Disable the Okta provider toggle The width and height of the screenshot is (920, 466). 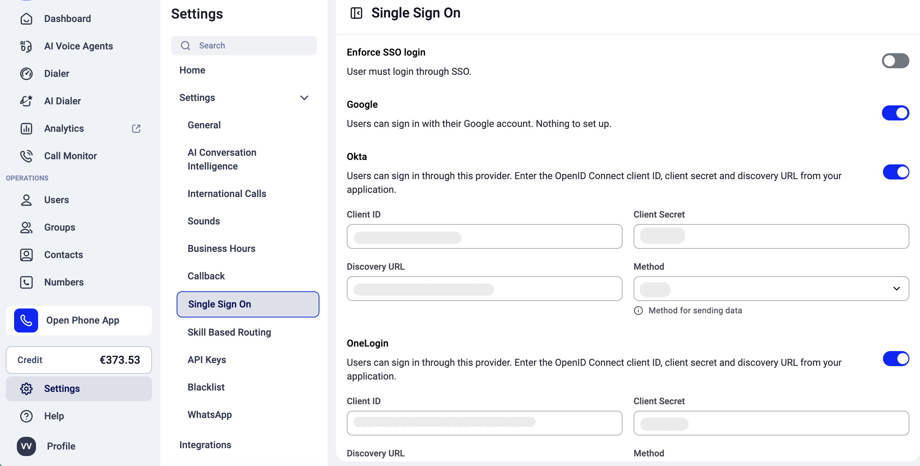896,172
